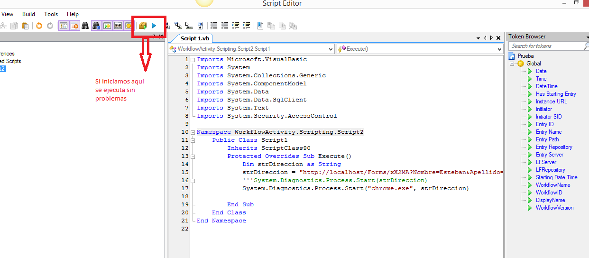
Task: Collapse the Global node in Token Browser
Action: (x=512, y=64)
